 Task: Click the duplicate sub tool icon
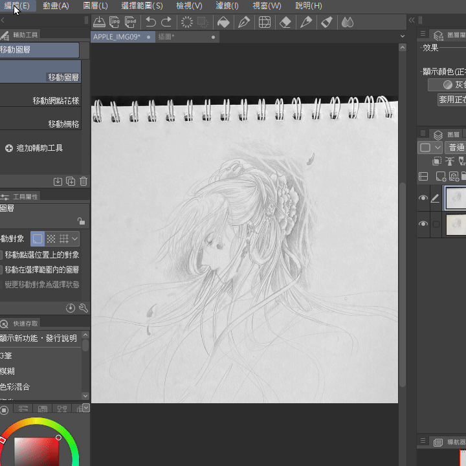[71, 181]
